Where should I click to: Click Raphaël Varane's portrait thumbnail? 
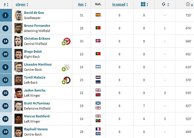coord(19,132)
